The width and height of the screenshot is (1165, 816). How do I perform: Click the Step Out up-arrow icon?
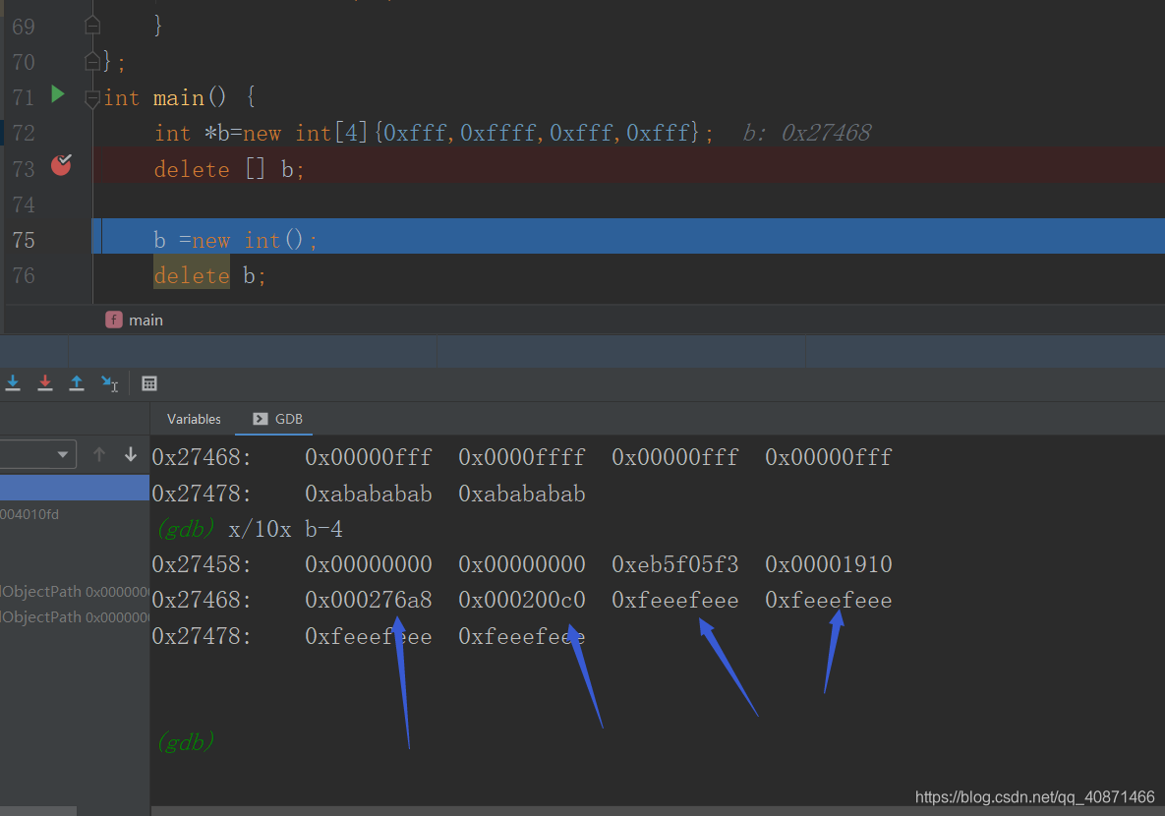[x=77, y=382]
